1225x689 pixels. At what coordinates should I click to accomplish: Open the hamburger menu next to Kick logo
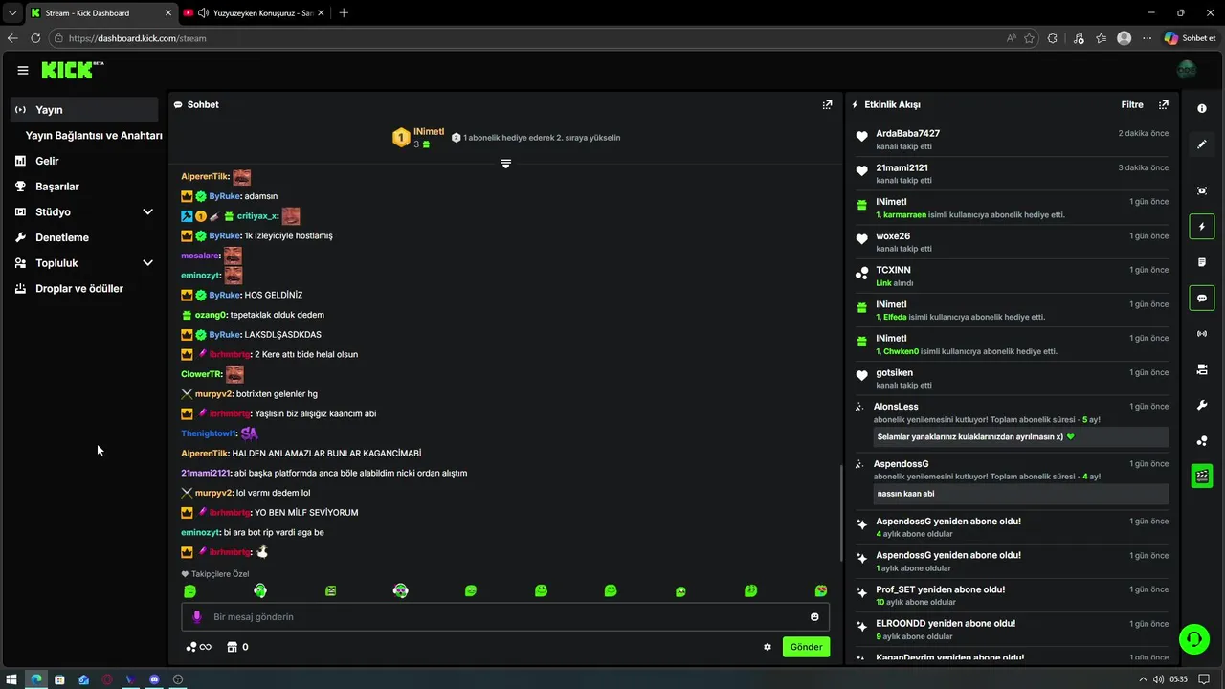[23, 70]
